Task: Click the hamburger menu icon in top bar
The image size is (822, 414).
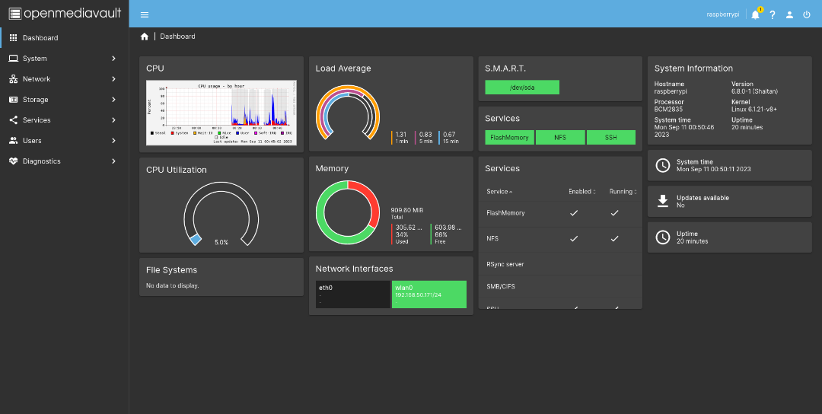Action: click(145, 14)
